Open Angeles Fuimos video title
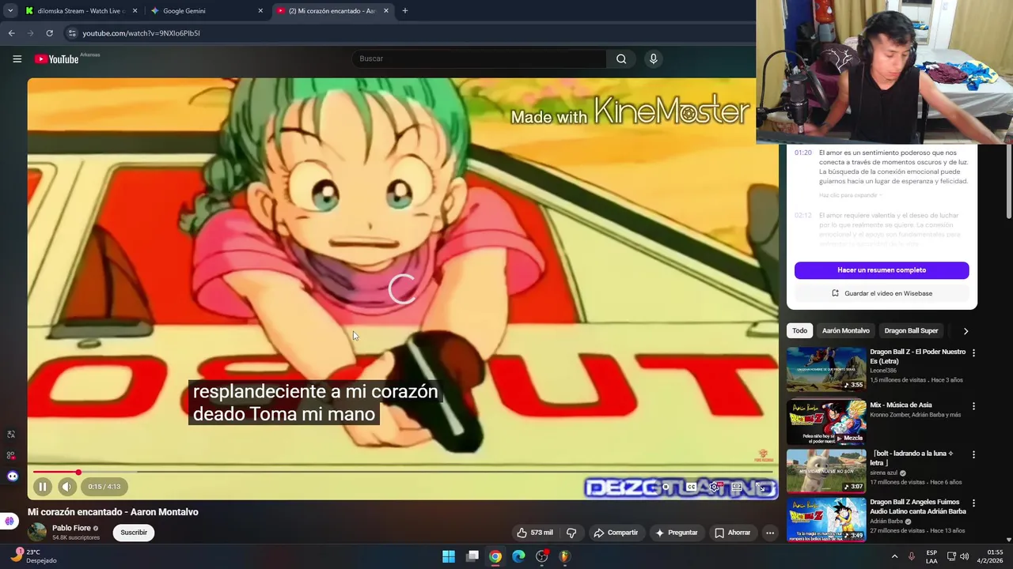 (x=916, y=507)
